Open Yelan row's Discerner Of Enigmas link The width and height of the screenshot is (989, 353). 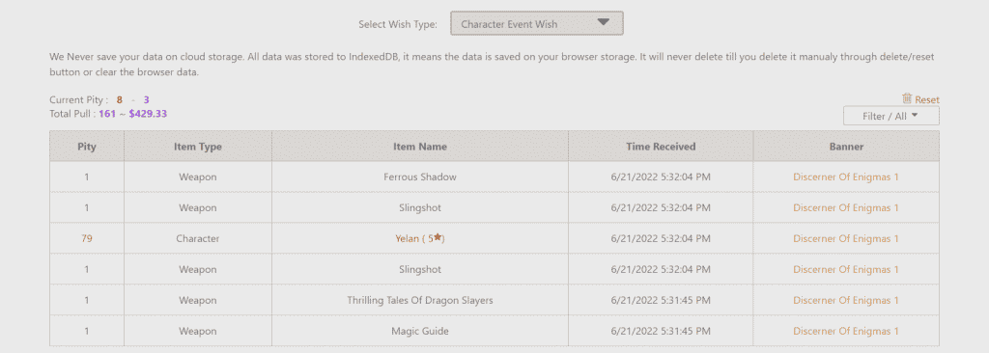pos(846,238)
